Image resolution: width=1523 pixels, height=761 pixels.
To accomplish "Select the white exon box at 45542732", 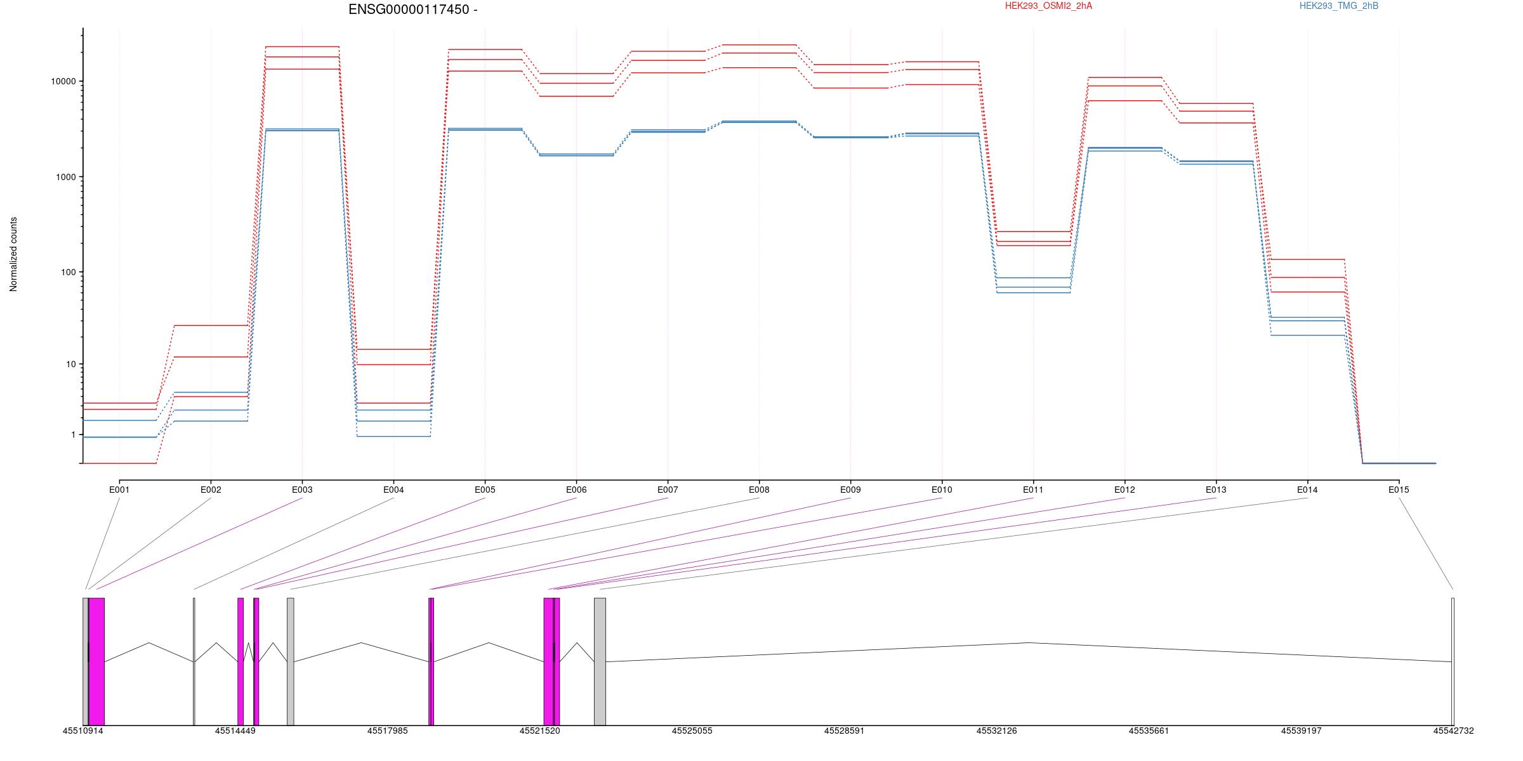I will (1453, 661).
